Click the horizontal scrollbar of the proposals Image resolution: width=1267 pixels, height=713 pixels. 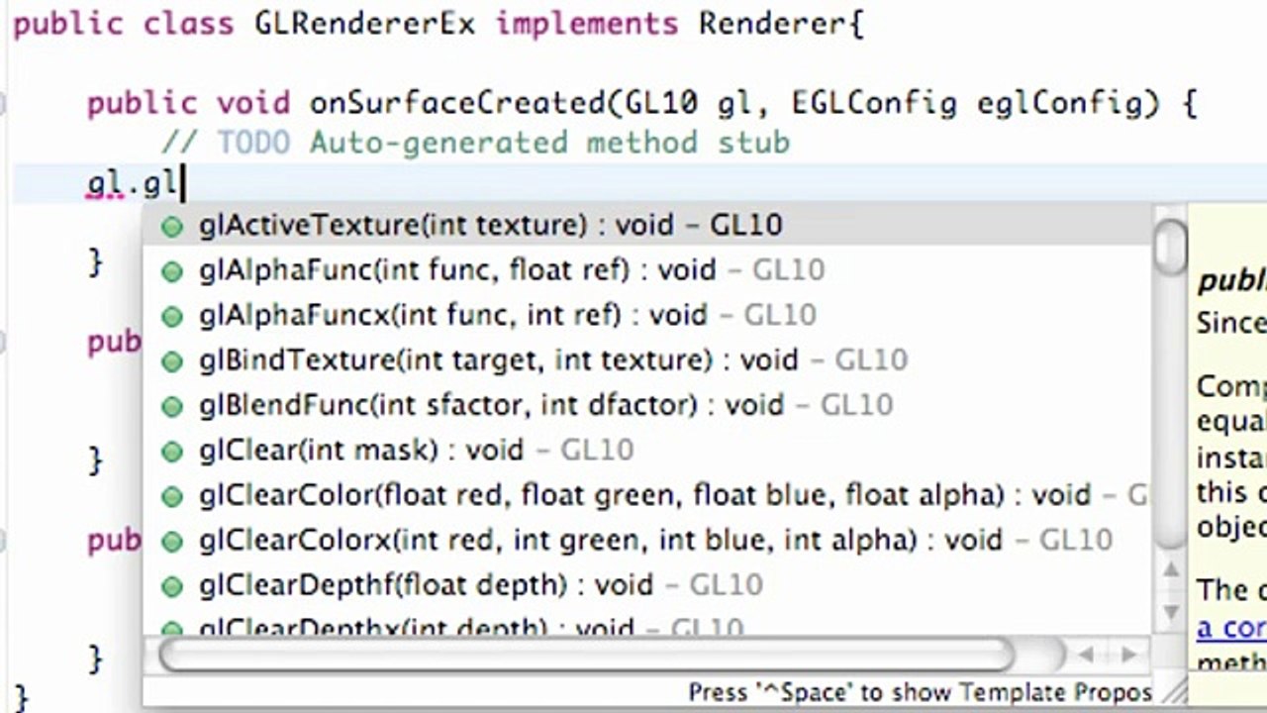pos(587,655)
